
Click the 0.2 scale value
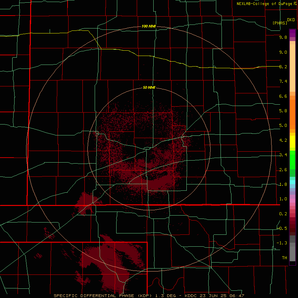pyautogui.click(x=283, y=214)
